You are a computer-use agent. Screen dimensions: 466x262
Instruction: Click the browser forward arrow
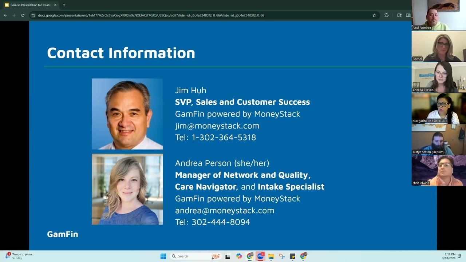click(14, 15)
